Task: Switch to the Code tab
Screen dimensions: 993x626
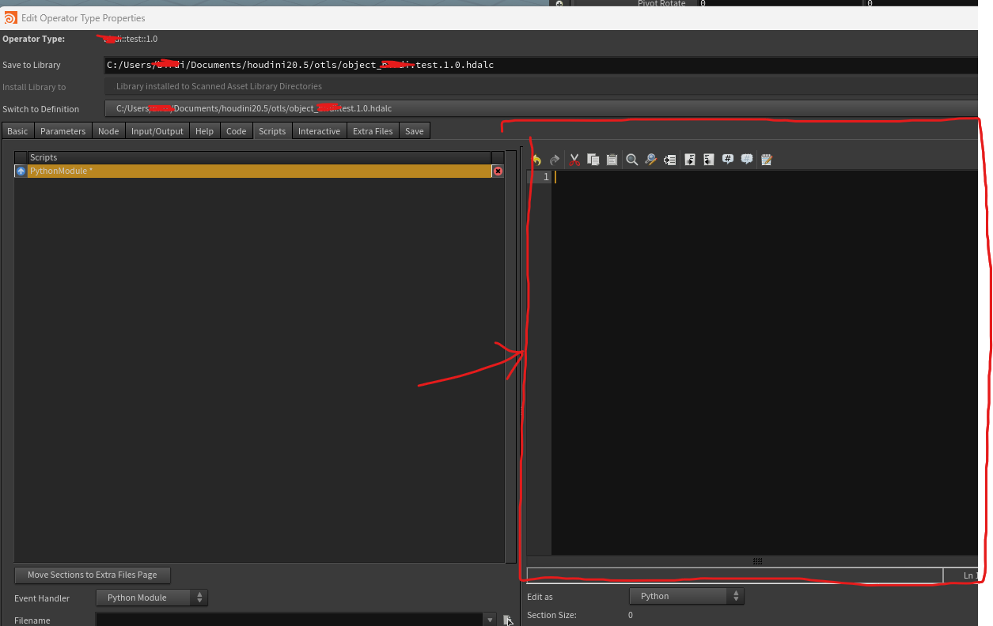Action: [x=237, y=131]
